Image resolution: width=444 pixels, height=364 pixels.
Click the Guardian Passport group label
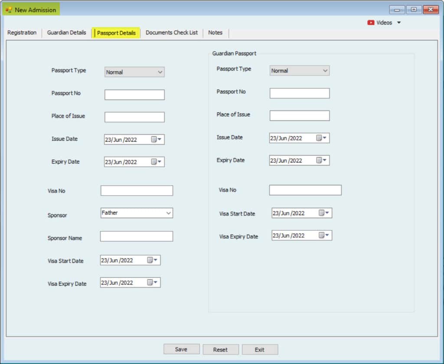(x=234, y=53)
